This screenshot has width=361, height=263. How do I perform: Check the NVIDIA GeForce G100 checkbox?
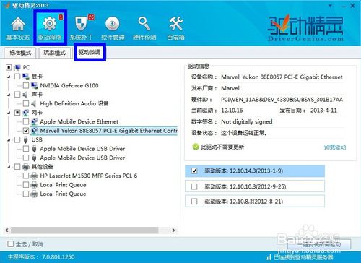click(x=26, y=85)
